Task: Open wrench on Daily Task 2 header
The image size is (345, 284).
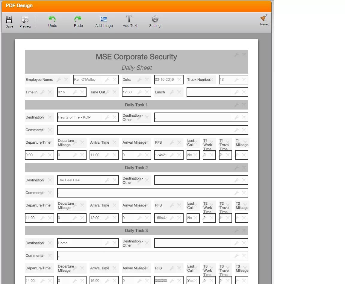Action: 237,168
